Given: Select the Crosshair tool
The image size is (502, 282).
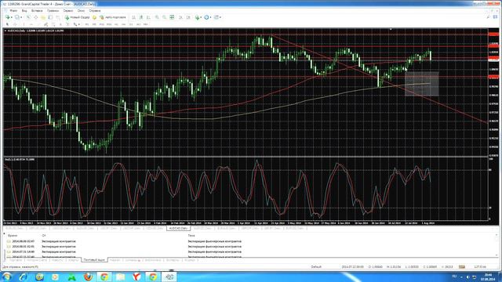Looking at the screenshot, I should [15, 24].
